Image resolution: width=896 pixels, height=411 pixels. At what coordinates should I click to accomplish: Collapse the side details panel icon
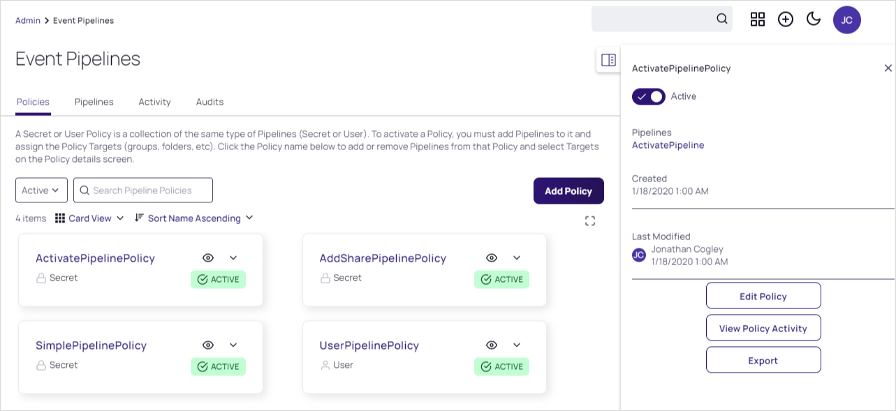608,60
